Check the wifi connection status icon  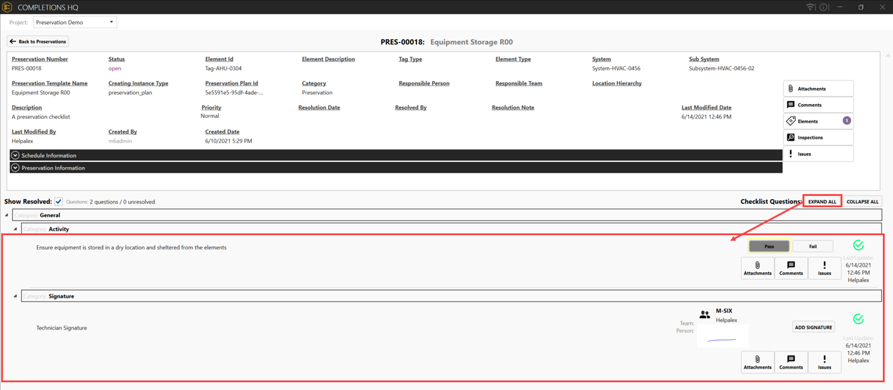(810, 7)
